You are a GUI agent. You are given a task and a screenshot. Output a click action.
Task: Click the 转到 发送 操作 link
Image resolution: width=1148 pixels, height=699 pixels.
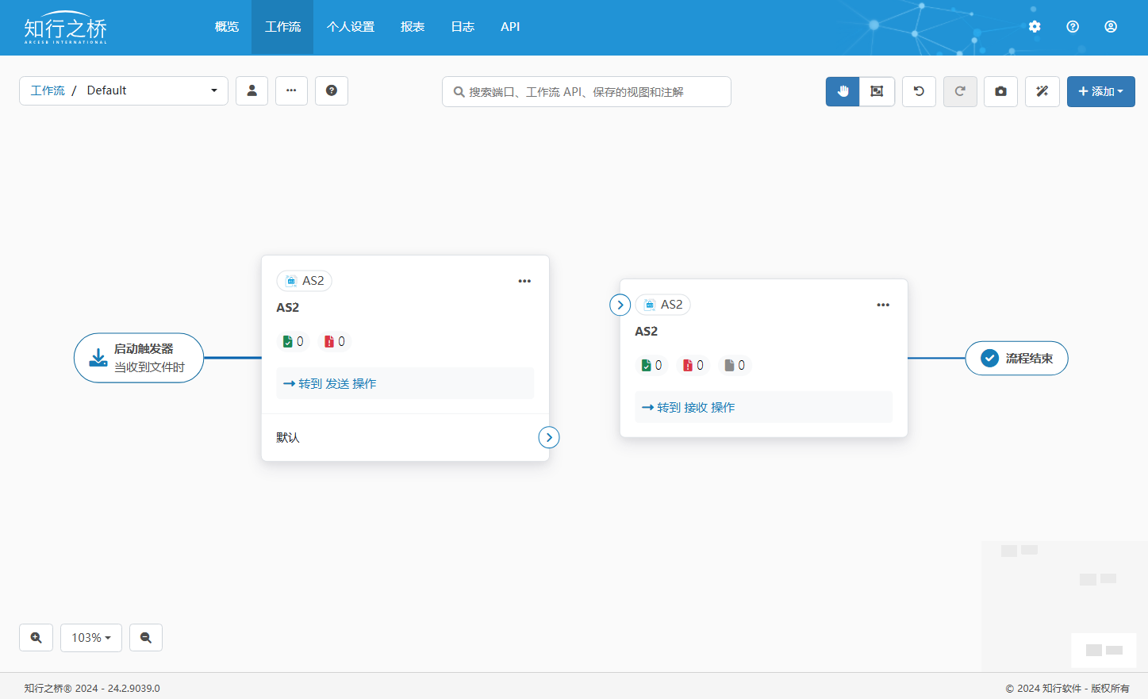[x=330, y=383]
